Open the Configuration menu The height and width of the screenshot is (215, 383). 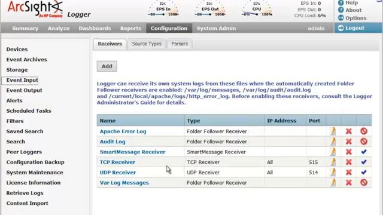[x=169, y=28]
